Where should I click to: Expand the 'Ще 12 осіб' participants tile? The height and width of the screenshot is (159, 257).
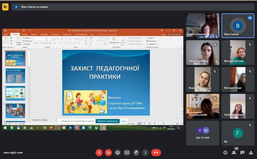tap(203, 133)
